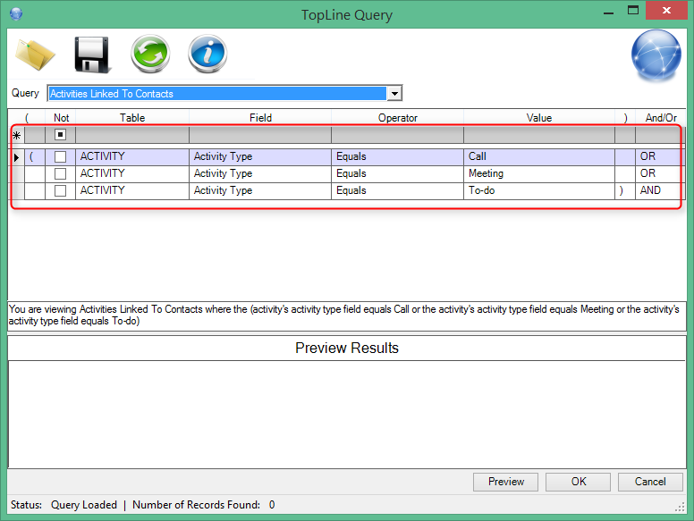
Task: Click the Not column header
Action: 61,118
